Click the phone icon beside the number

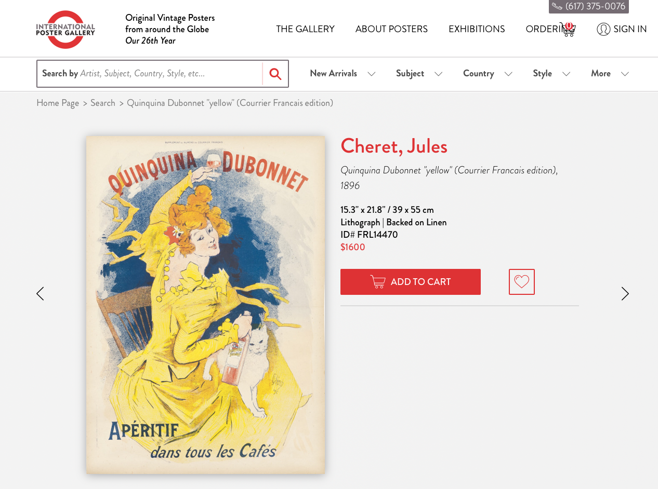coord(557,6)
